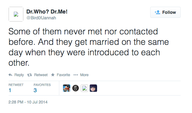Image resolution: width=192 pixels, height=113 pixels.
Task: Click the broken profile picture of the author
Action: [x=16, y=14]
